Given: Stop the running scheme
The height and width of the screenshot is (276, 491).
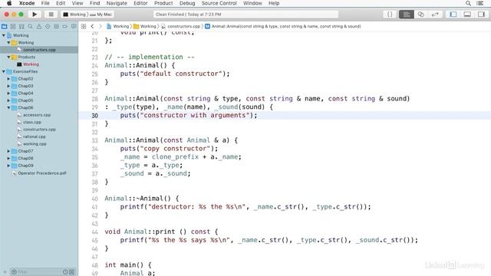Looking at the screenshot, I should click(51, 15).
